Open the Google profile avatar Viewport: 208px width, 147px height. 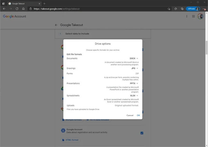(x=200, y=16)
